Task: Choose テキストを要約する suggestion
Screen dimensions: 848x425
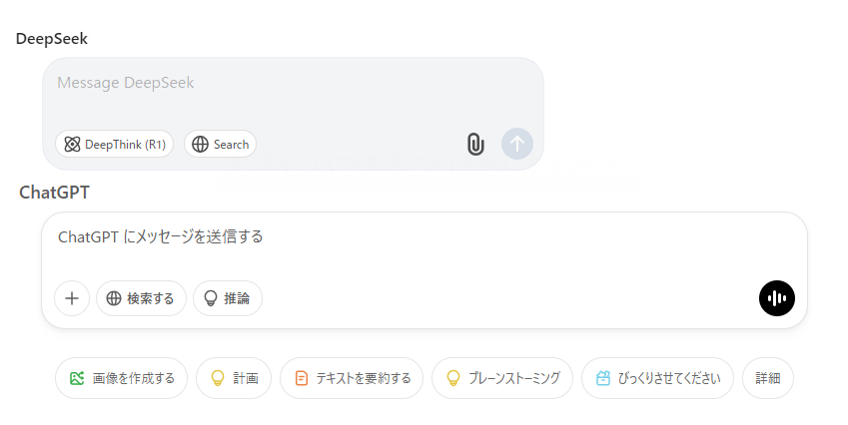Action: click(x=352, y=378)
